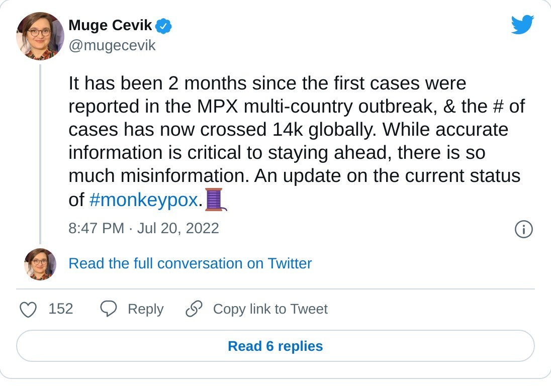The height and width of the screenshot is (386, 551).
Task: Expand the thread with Read 6 replies
Action: [x=275, y=346]
